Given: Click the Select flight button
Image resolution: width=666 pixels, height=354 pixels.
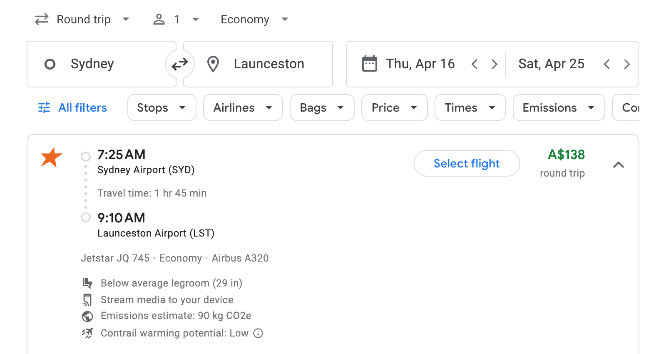Looking at the screenshot, I should [467, 163].
